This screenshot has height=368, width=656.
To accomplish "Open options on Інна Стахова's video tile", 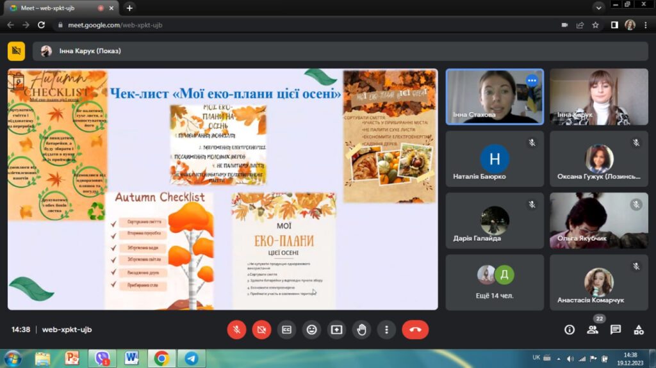I will click(x=531, y=81).
